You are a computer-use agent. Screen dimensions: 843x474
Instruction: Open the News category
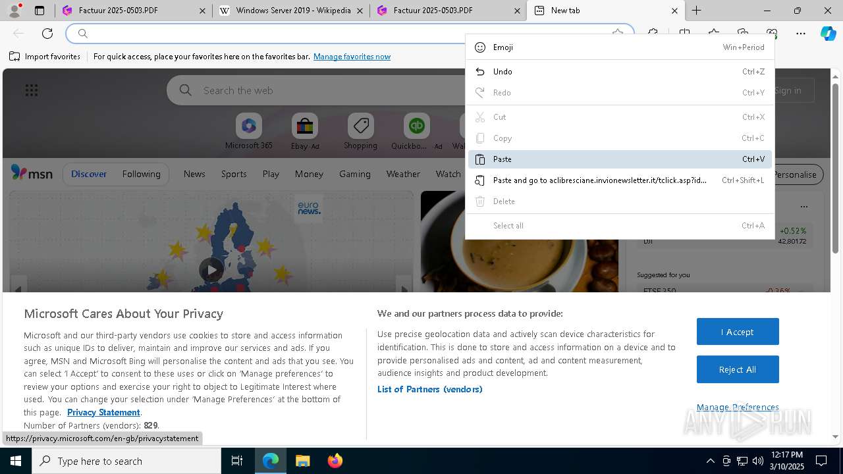click(194, 174)
